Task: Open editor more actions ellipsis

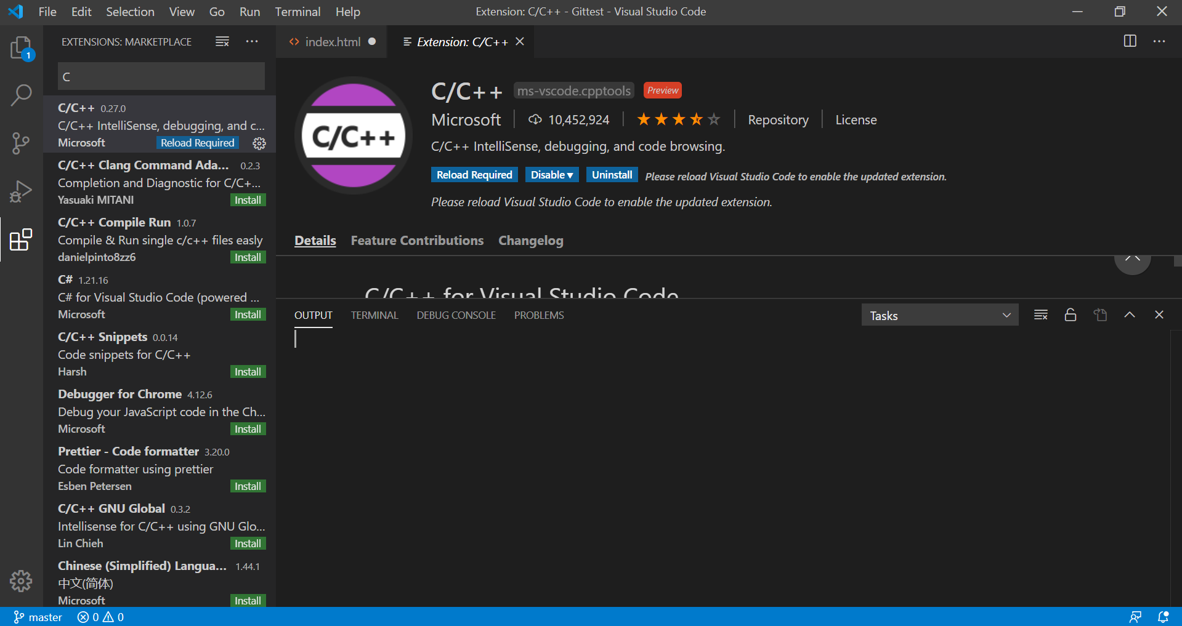Action: point(1159,41)
